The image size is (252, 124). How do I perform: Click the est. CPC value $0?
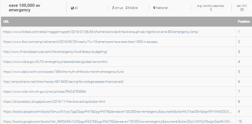click(242, 10)
